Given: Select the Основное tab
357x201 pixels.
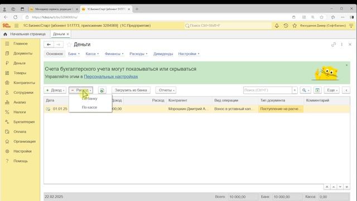Looking at the screenshot, I should (55, 54).
